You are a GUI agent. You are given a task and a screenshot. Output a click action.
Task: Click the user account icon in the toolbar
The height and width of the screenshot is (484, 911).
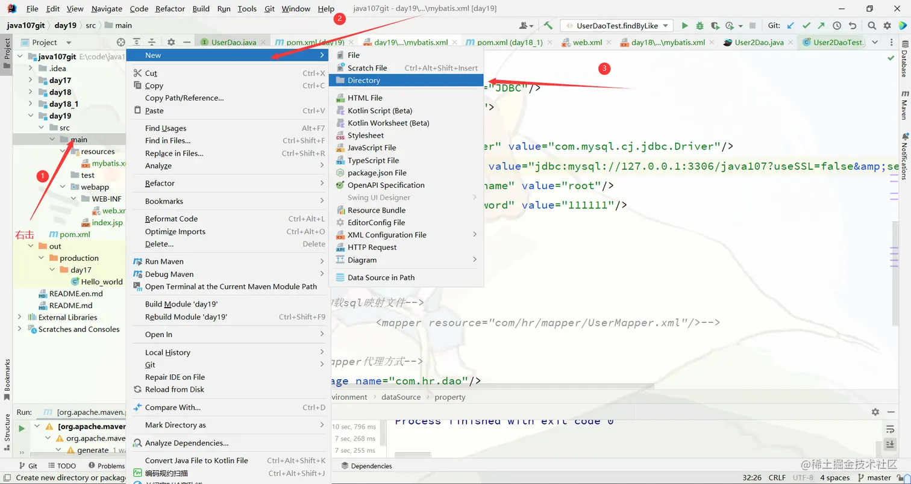(x=526, y=25)
